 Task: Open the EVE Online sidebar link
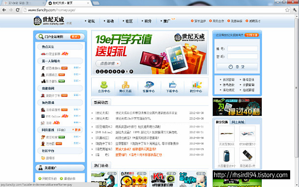[53, 116]
